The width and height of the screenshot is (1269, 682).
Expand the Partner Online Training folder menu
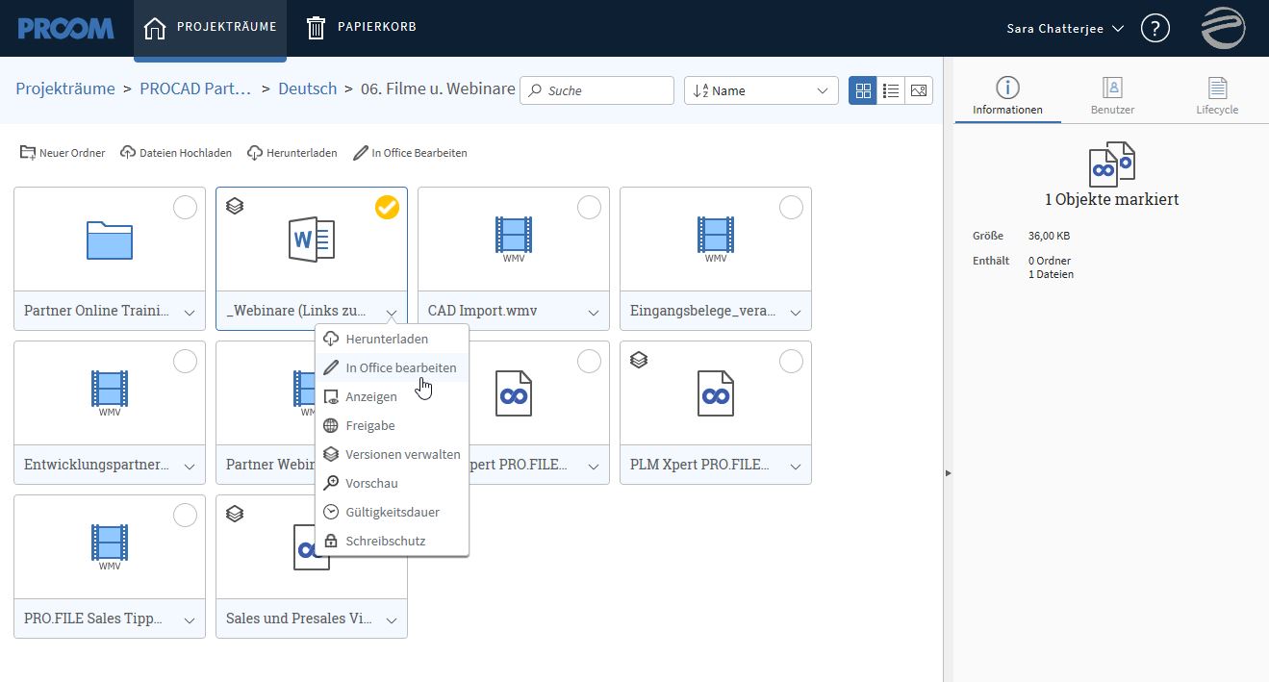coord(190,311)
